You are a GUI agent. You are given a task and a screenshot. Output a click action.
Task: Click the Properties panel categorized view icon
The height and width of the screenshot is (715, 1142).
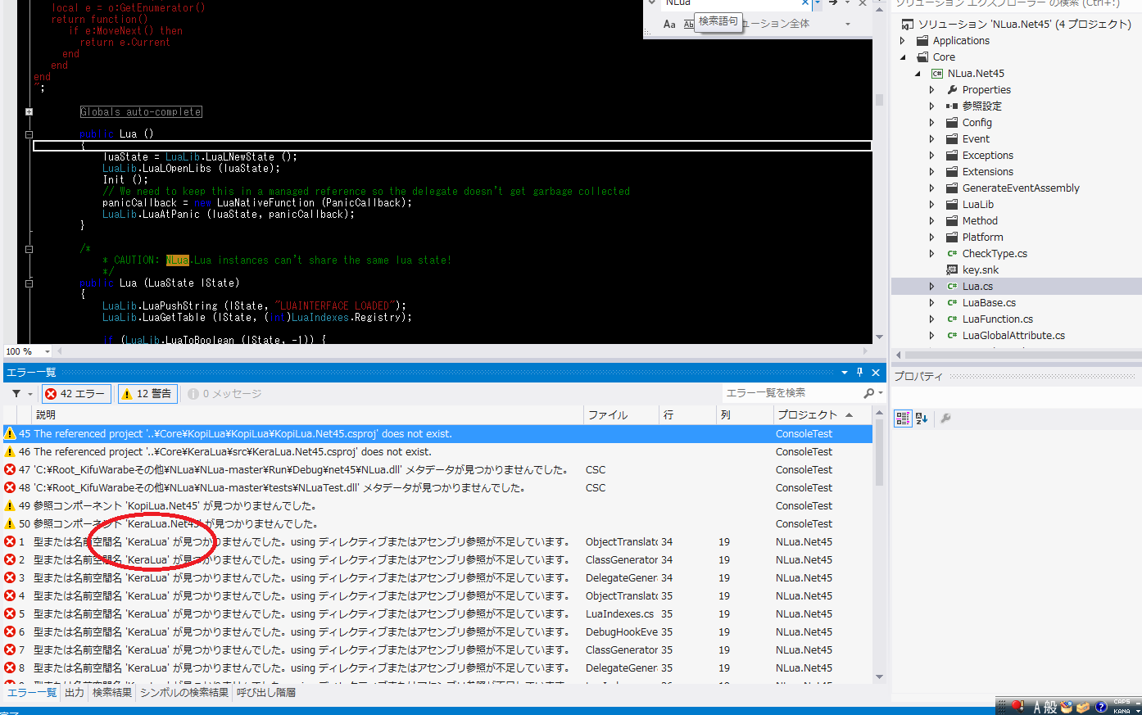tap(903, 419)
